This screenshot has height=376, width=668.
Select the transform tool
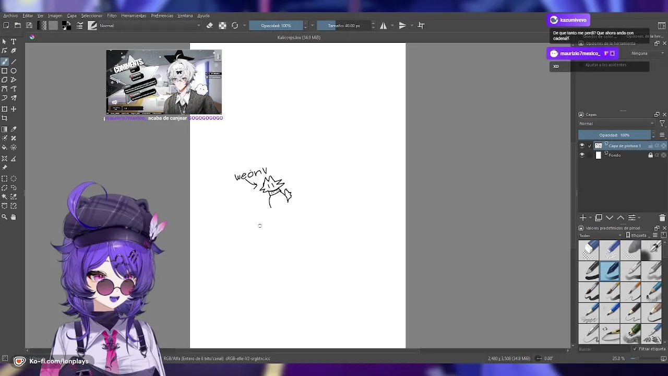click(x=5, y=109)
